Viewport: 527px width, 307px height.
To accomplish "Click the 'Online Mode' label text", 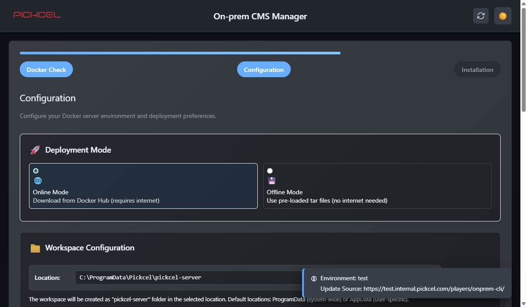I will pyautogui.click(x=51, y=192).
